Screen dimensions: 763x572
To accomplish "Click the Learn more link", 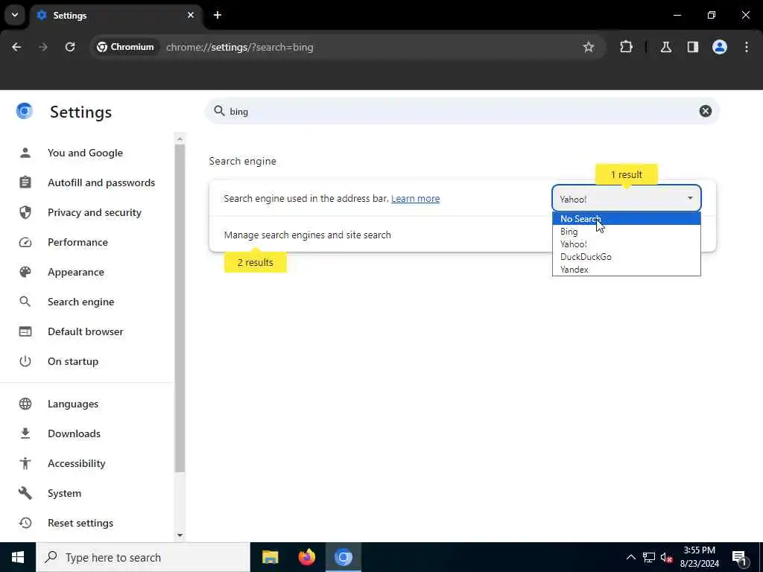I will click(x=415, y=198).
